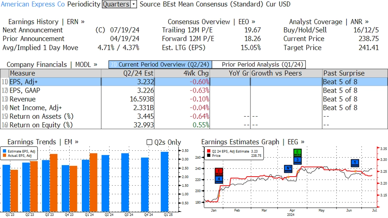Select the Revenue measure row
Screen dimensions: 388x218
pyautogui.click(x=194, y=99)
